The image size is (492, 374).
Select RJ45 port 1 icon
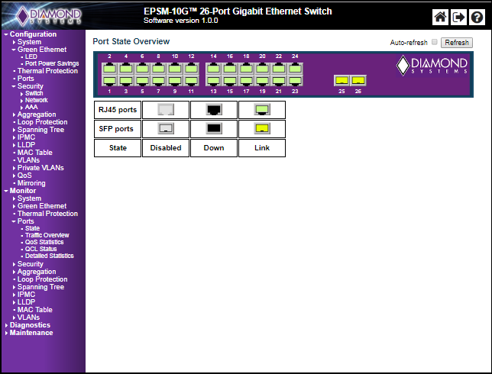pyautogui.click(x=109, y=80)
